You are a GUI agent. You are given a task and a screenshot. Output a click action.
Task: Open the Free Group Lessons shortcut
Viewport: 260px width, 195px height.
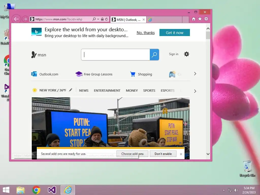(x=94, y=74)
